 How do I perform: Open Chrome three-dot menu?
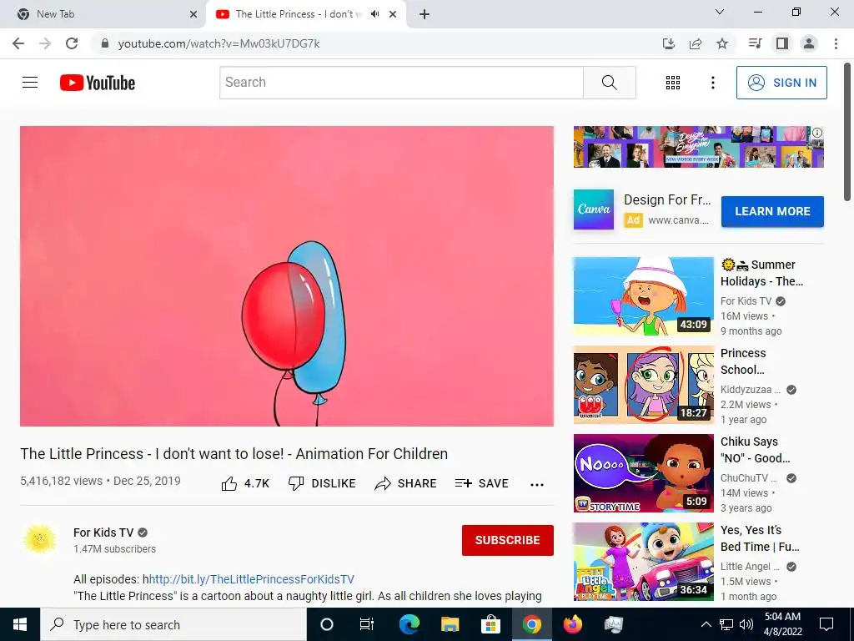click(836, 43)
